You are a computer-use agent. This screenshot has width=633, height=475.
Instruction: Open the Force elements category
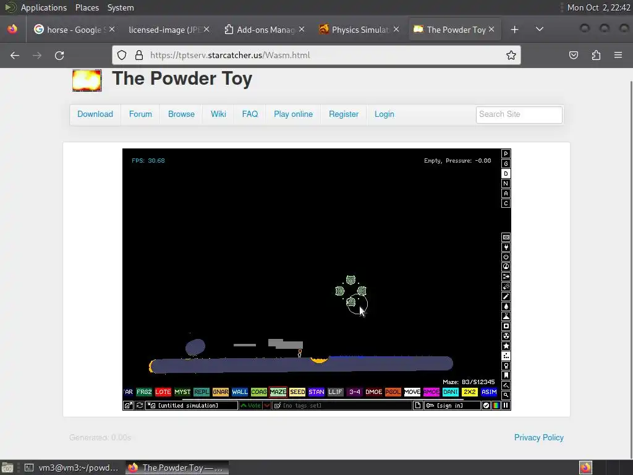pyautogui.click(x=506, y=276)
